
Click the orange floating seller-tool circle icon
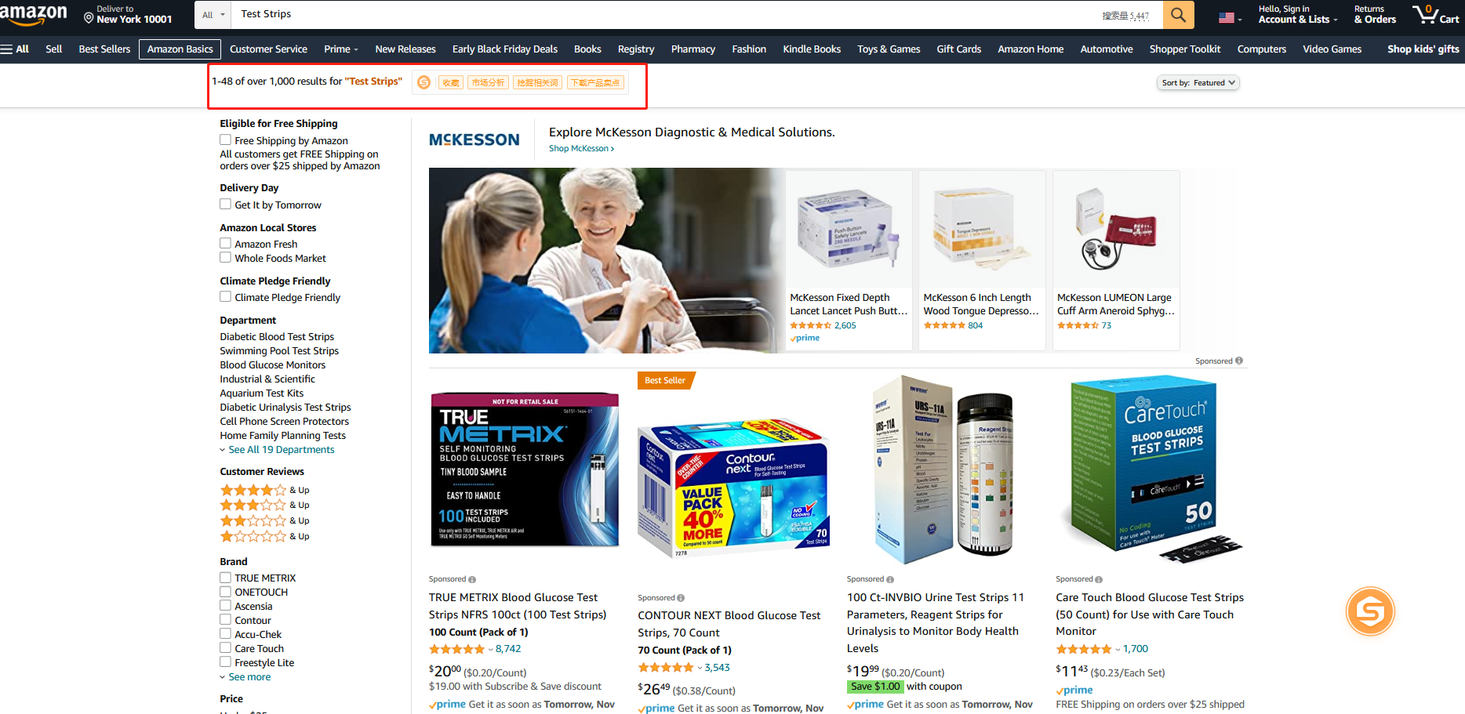point(1370,611)
